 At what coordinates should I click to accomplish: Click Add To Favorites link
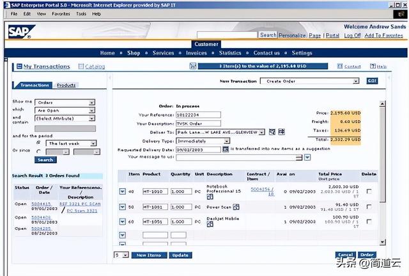click(383, 36)
